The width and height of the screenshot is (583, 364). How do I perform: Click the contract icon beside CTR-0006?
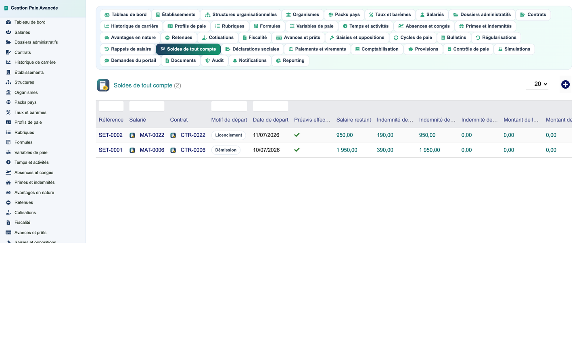click(173, 150)
